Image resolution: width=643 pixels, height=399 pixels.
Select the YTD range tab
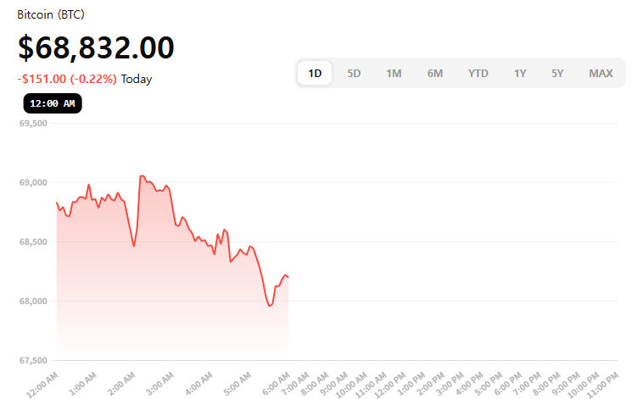[478, 73]
